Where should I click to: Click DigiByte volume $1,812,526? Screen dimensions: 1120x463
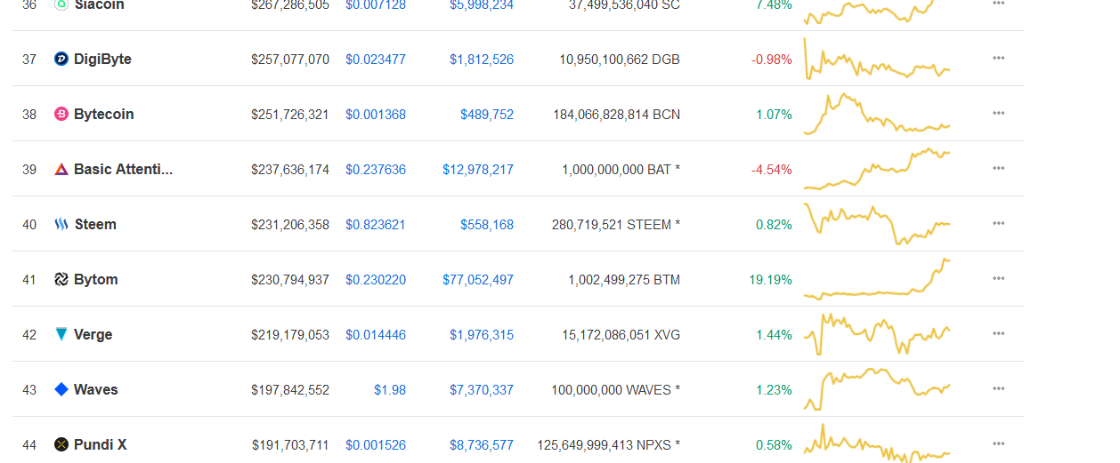click(x=482, y=60)
